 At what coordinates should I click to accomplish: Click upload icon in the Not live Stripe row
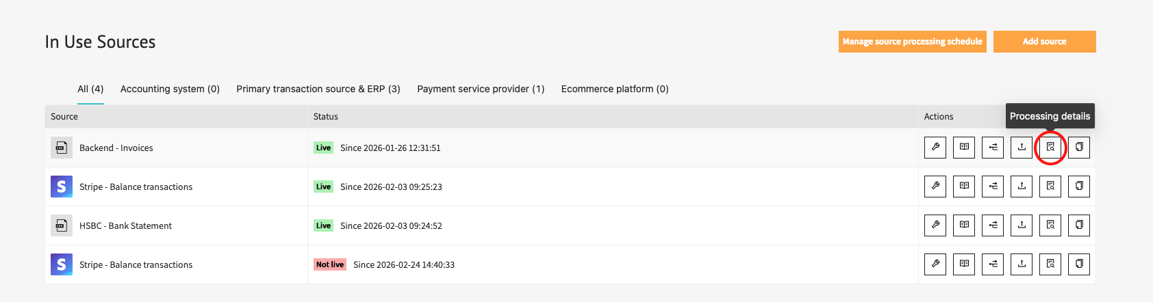[x=1022, y=264]
